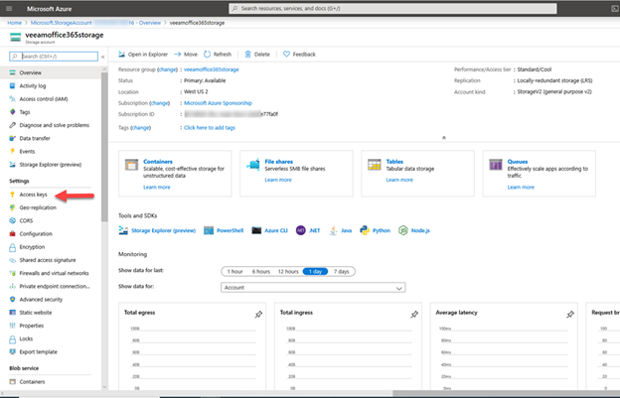620x398 pixels.
Task: Open the File shares service card
Action: pos(296,174)
